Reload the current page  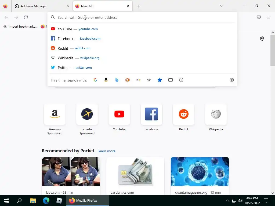[26, 17]
